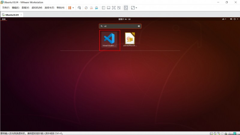This screenshot has height=135, width=240.
Task: Click the volume speaker icon in the Ubuntu top bar
Action: pos(231,19)
